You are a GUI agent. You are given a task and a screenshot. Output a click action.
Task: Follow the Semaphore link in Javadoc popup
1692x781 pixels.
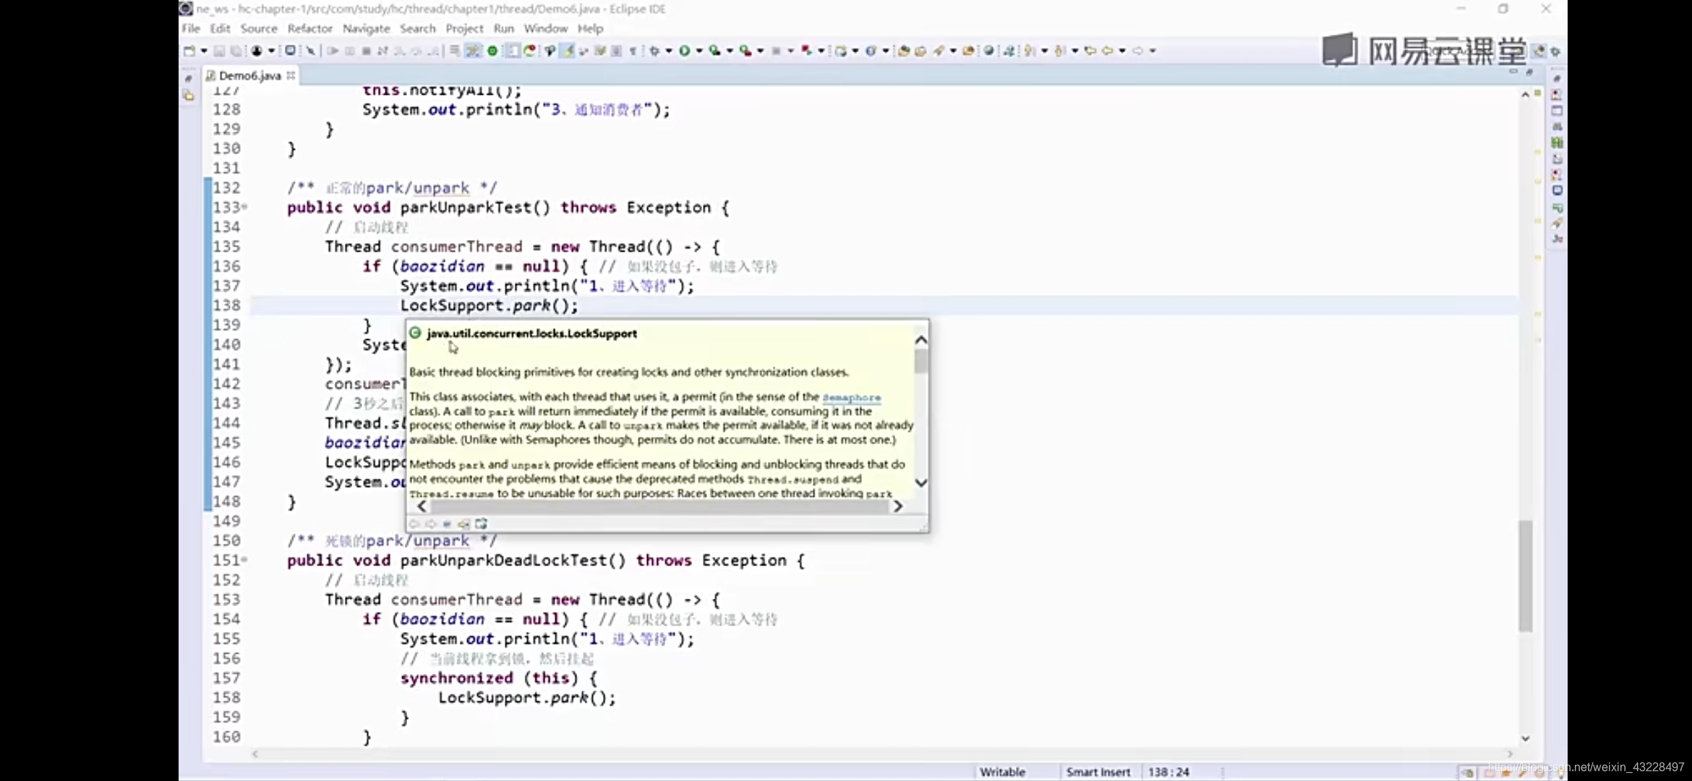pyautogui.click(x=852, y=398)
